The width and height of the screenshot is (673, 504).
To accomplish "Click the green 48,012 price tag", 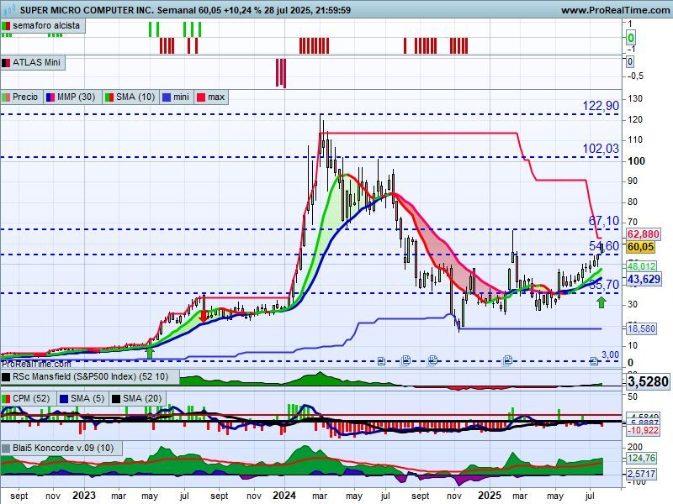I will pyautogui.click(x=641, y=266).
